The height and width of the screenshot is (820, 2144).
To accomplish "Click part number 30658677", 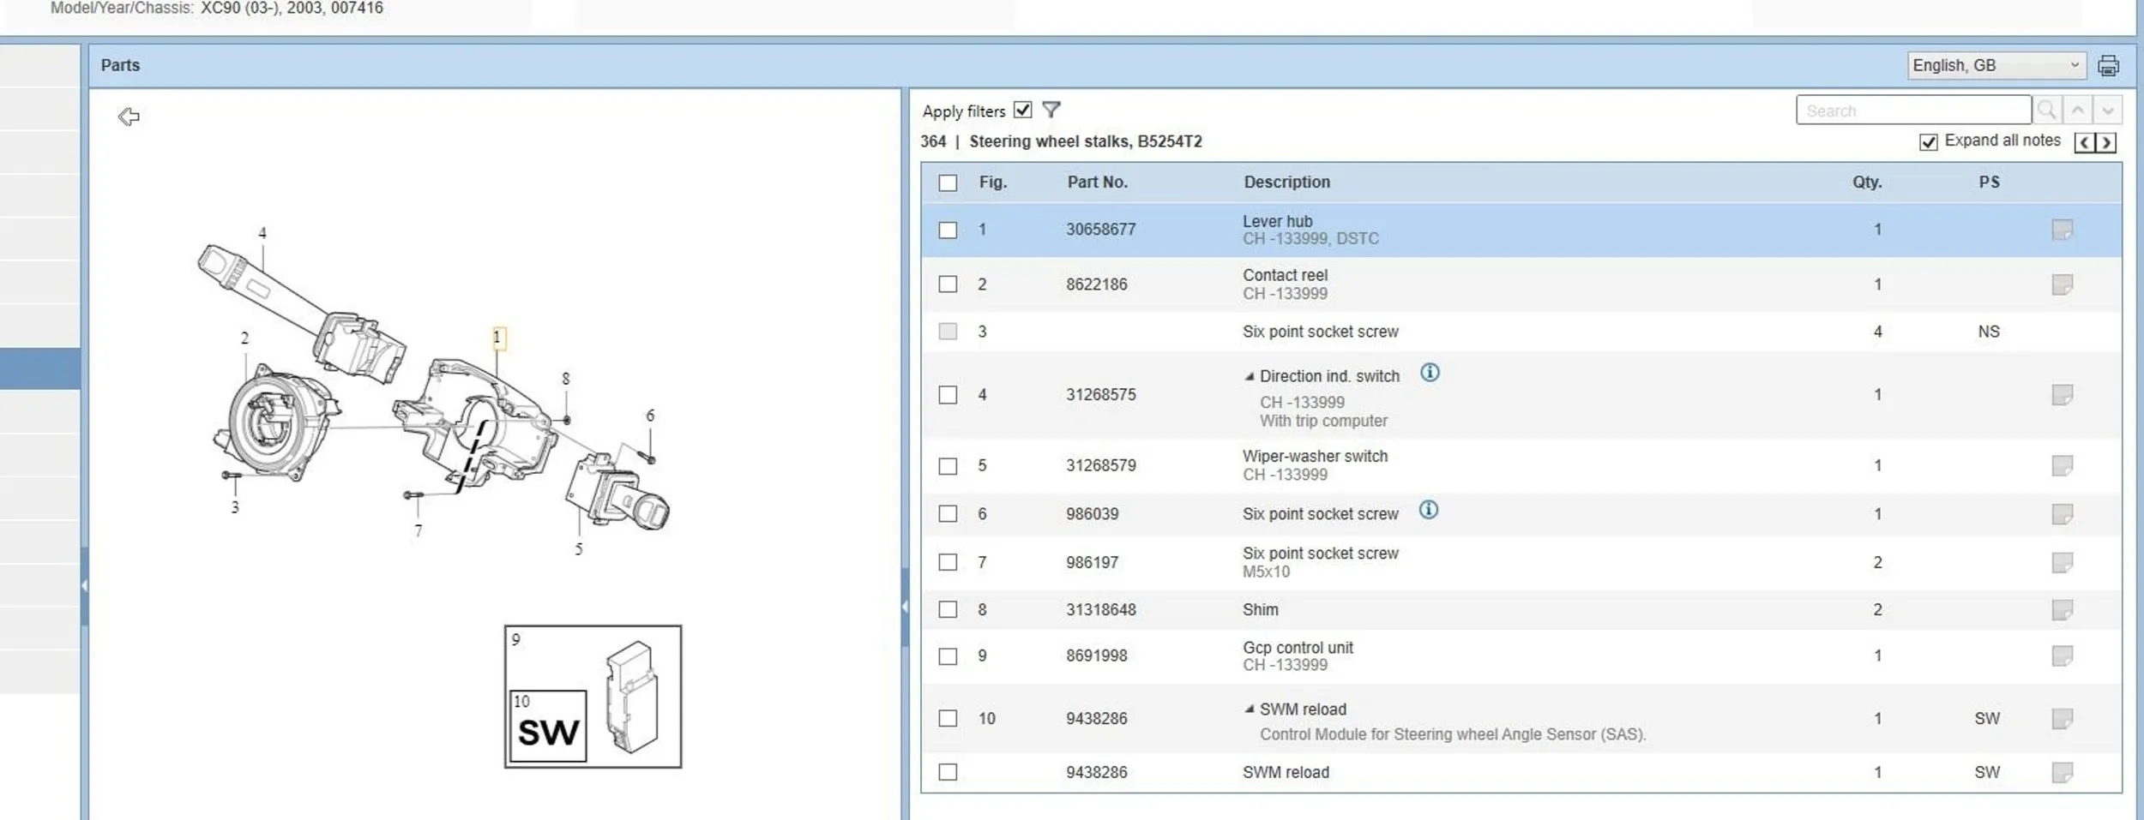I will (x=1101, y=230).
